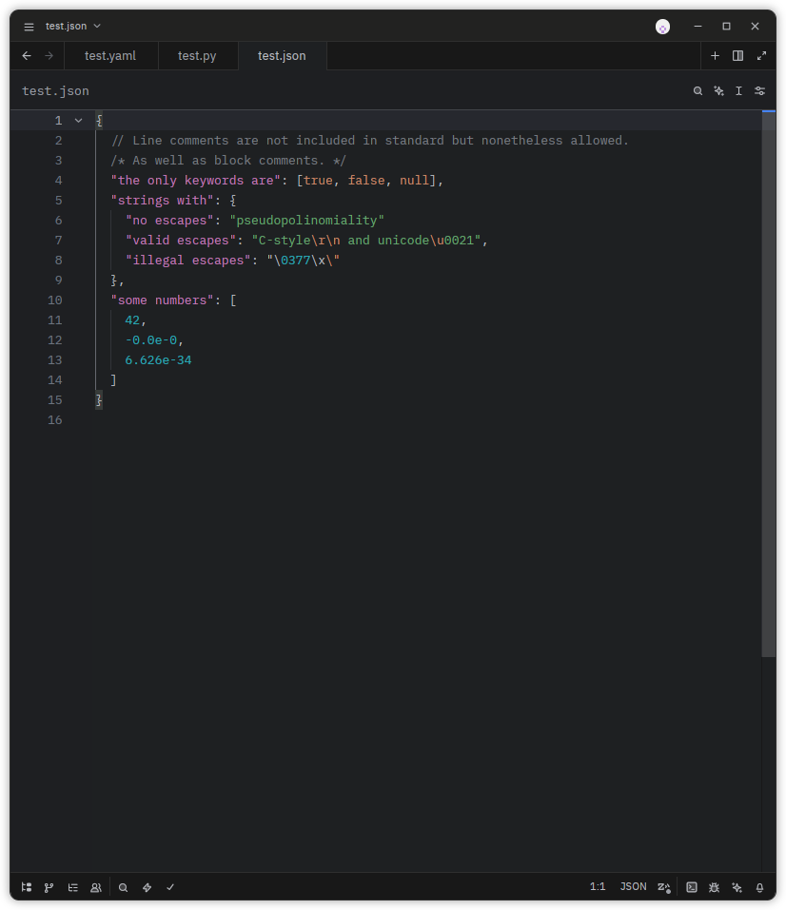Viewport: 786px width, 910px height.
Task: Minimize the editor window
Action: tap(698, 26)
